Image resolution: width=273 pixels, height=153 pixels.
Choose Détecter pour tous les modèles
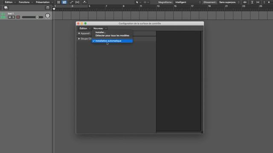click(112, 36)
